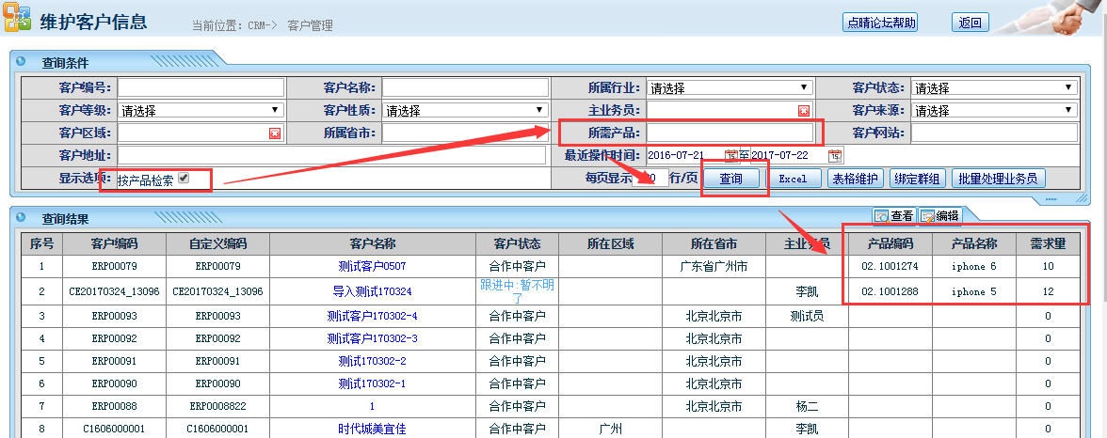
Task: Click the 查询 search button
Action: pyautogui.click(x=731, y=179)
